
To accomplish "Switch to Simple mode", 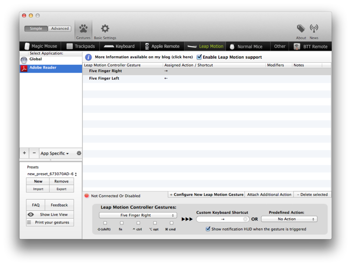I will pos(36,28).
